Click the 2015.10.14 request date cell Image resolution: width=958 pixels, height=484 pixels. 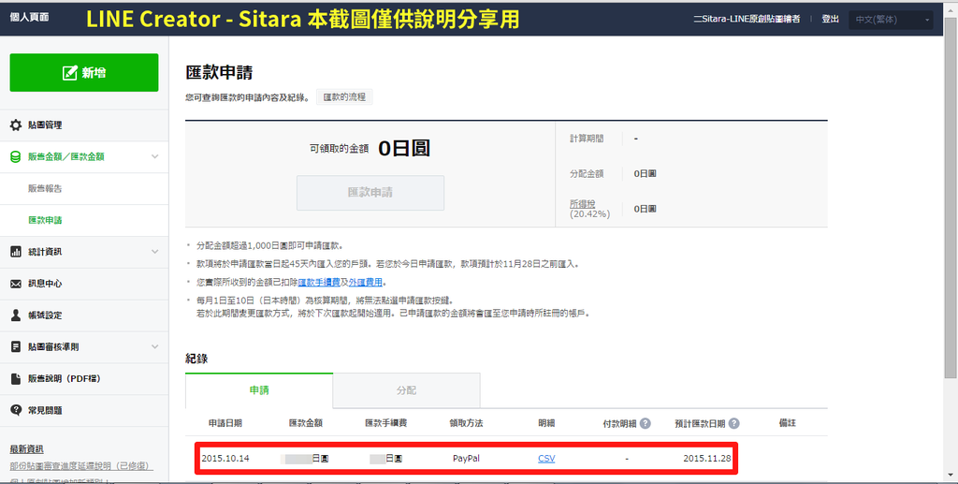(x=225, y=459)
